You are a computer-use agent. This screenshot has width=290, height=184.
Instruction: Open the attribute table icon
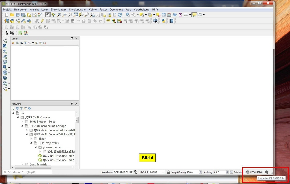click(164, 15)
